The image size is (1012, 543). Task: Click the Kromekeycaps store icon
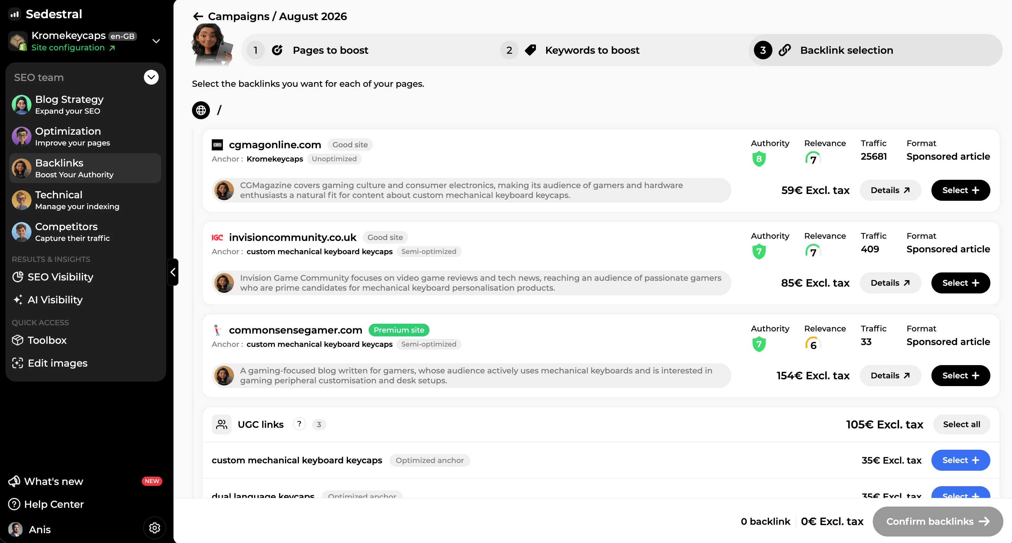click(x=18, y=41)
